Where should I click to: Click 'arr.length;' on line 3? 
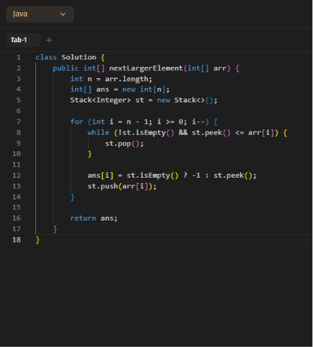point(129,79)
